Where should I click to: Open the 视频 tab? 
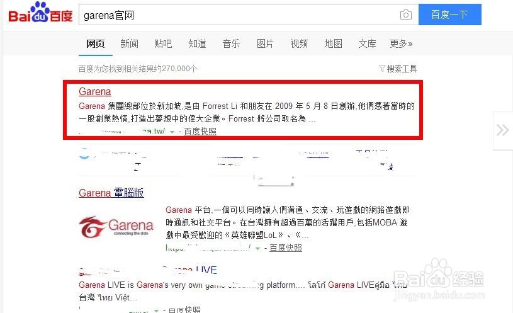[299, 43]
